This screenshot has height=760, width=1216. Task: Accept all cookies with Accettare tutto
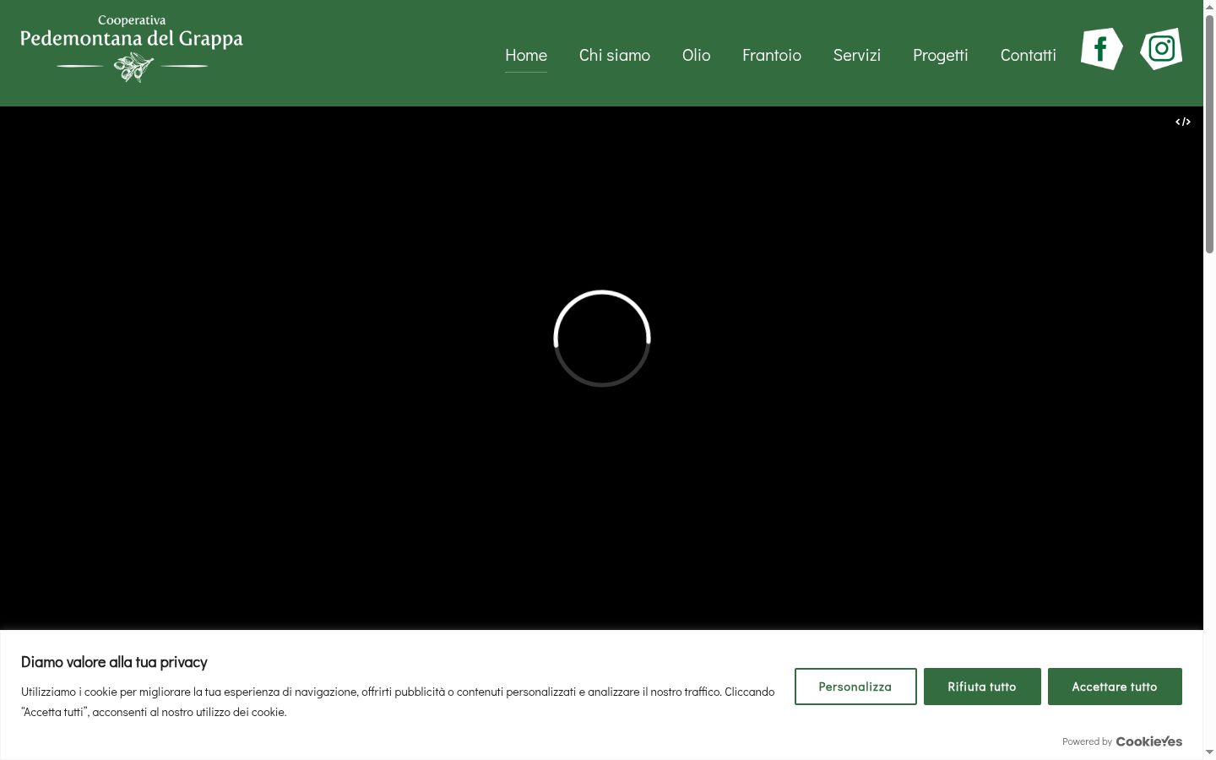(1115, 687)
